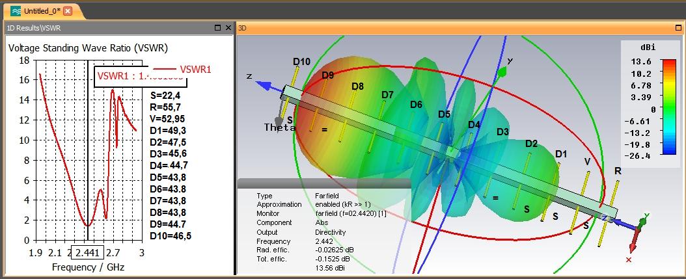Click the wave icon on the Untitled_0 tab

coord(16,11)
